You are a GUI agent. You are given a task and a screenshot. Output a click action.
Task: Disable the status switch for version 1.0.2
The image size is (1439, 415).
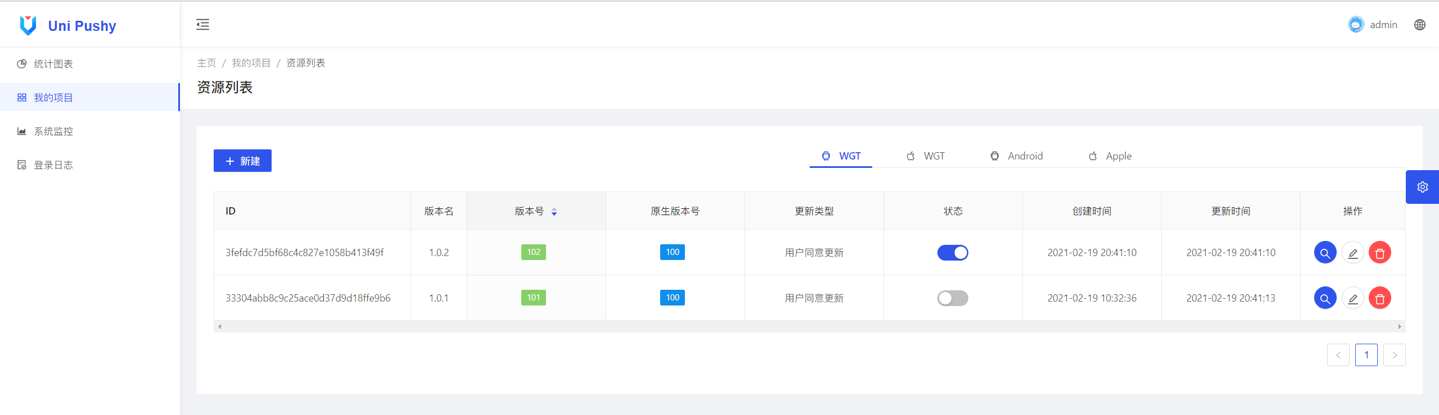point(953,253)
